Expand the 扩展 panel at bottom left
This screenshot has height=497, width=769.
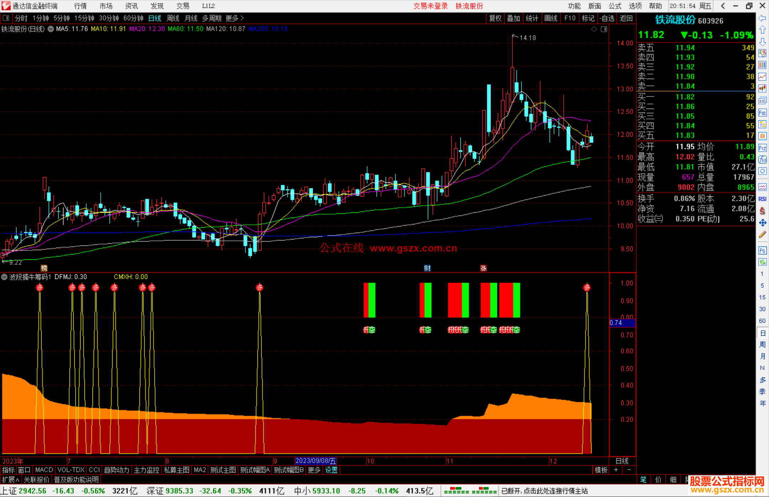pyautogui.click(x=11, y=480)
